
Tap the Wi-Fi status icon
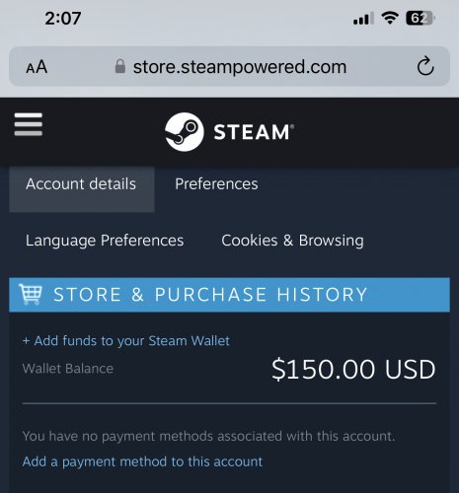click(x=390, y=18)
